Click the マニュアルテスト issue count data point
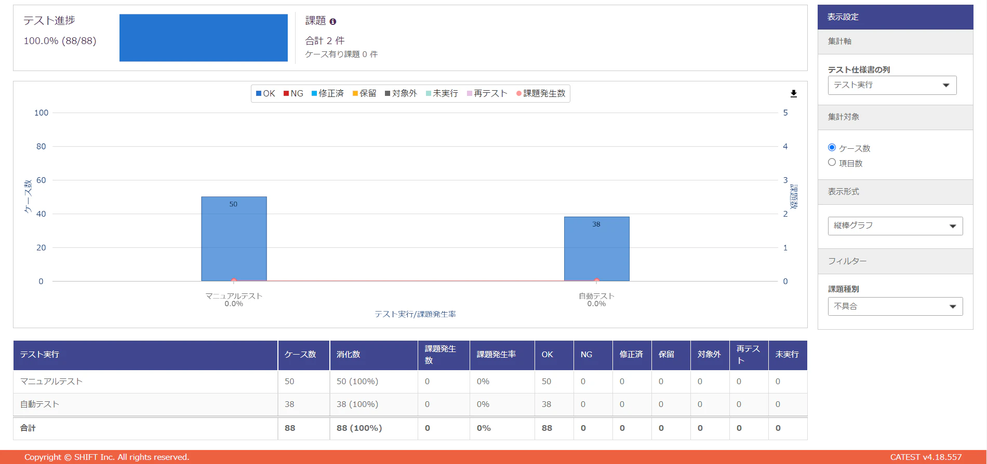 [234, 281]
